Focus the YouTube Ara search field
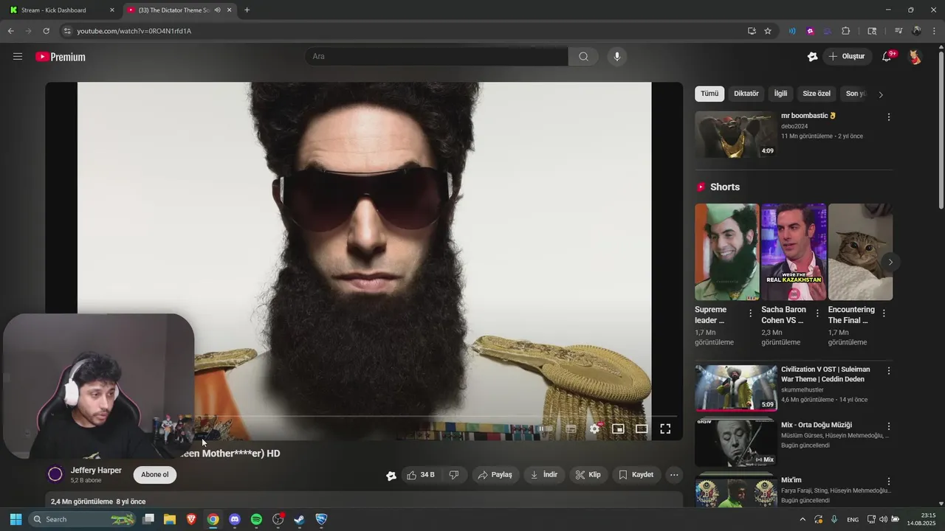 pos(436,57)
